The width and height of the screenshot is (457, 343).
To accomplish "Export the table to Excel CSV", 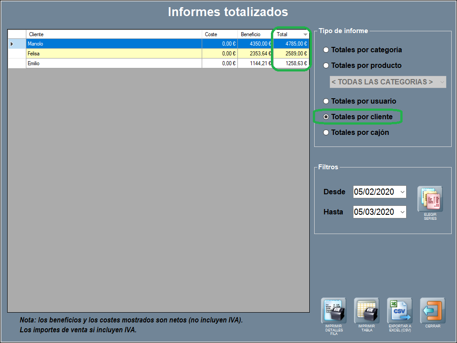I will [399, 311].
